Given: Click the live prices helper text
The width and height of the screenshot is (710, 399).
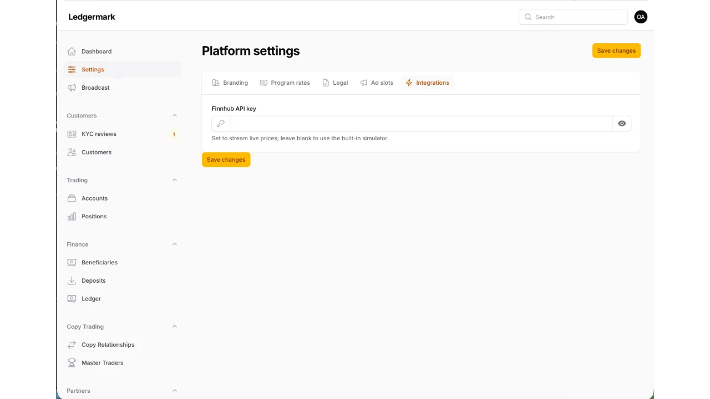Looking at the screenshot, I should point(300,138).
